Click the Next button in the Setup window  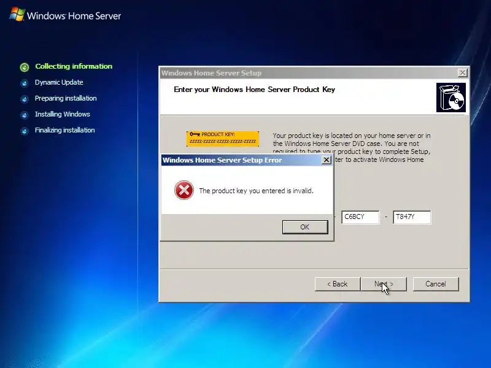pyautogui.click(x=384, y=284)
